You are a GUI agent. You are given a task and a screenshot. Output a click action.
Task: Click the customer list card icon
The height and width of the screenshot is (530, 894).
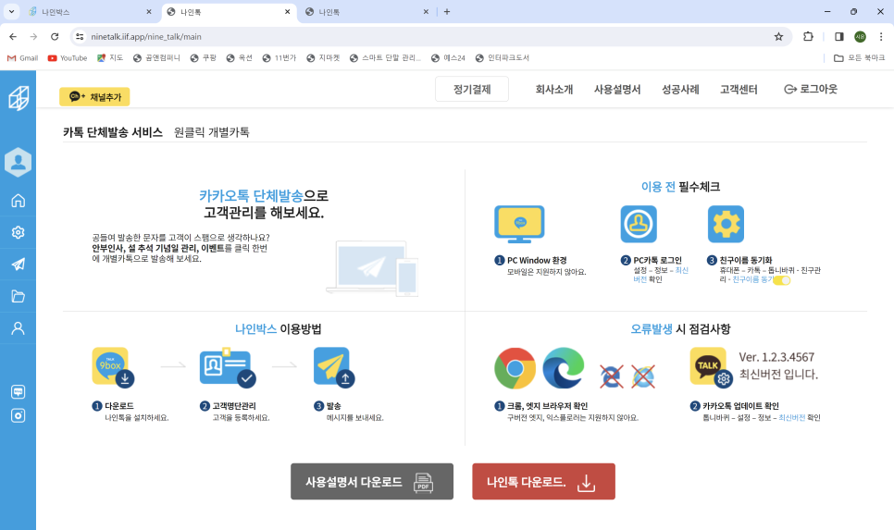(x=228, y=367)
